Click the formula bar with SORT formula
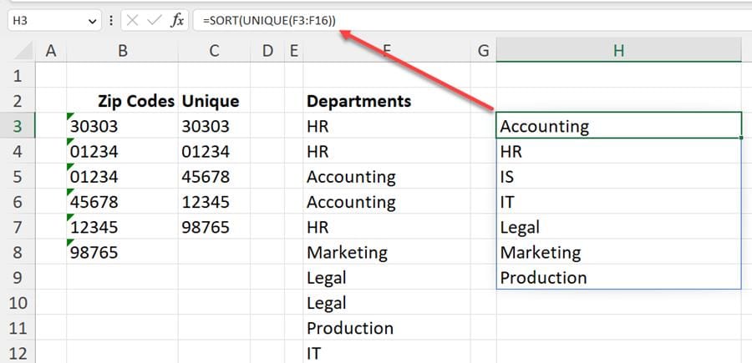 472,21
